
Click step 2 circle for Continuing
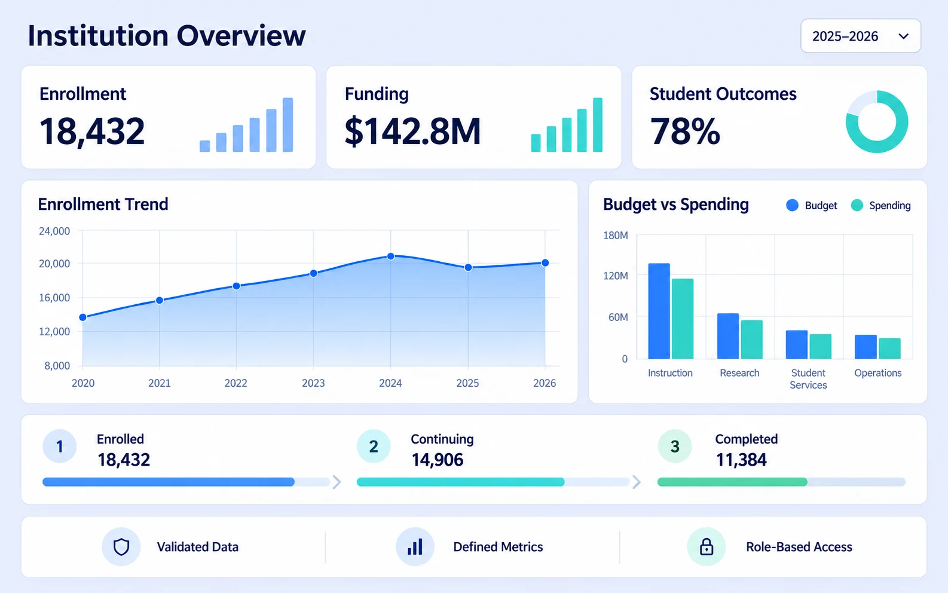pos(374,446)
